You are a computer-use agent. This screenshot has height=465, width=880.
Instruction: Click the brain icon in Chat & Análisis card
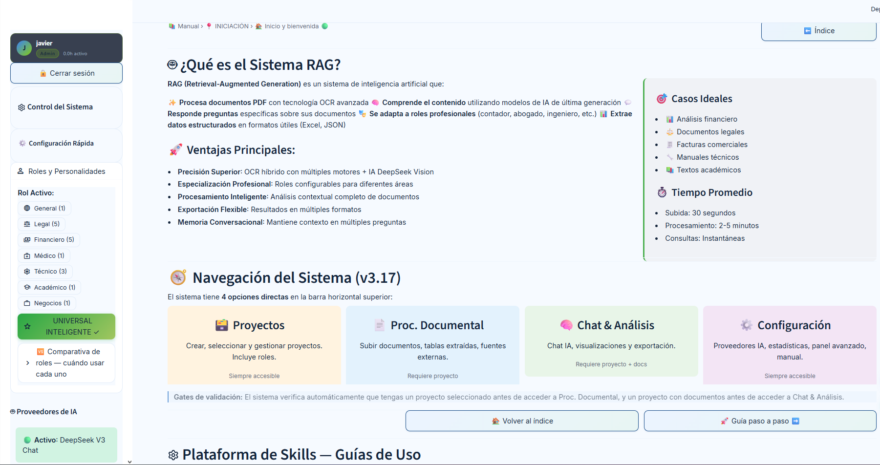point(566,325)
